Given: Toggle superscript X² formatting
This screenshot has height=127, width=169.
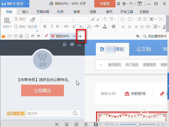Looking at the screenshot, I should coord(74,26).
